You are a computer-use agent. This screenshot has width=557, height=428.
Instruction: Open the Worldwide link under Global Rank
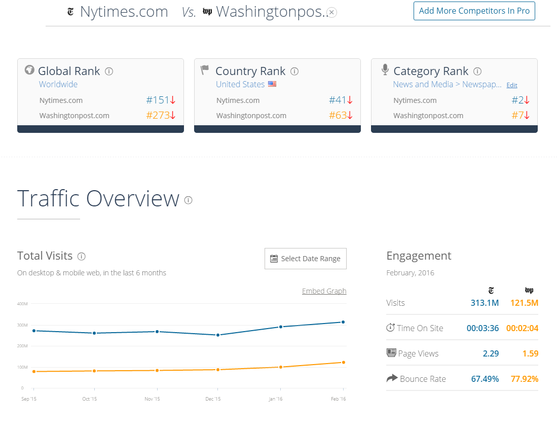[x=58, y=84]
